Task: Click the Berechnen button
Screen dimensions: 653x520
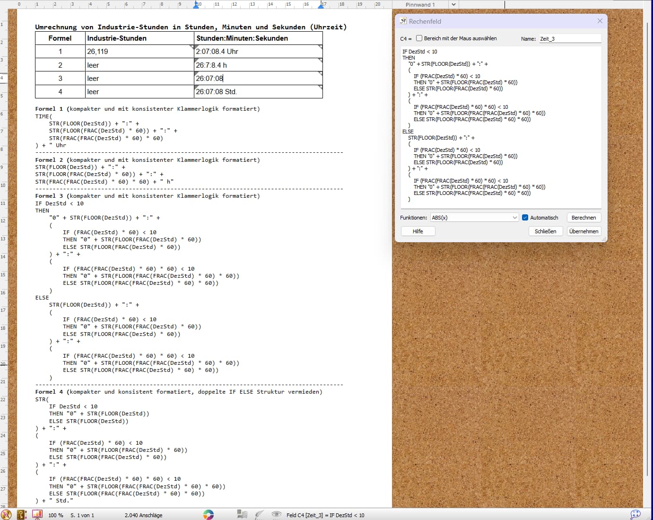Action: pyautogui.click(x=583, y=218)
